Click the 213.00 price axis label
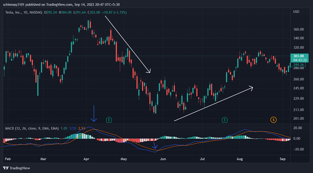Image resolution: width=313 pixels, height=173 pixels. [x=299, y=110]
